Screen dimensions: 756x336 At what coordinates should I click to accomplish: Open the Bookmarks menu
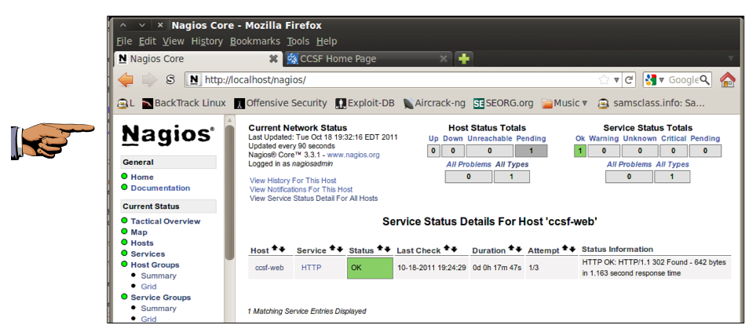click(254, 42)
